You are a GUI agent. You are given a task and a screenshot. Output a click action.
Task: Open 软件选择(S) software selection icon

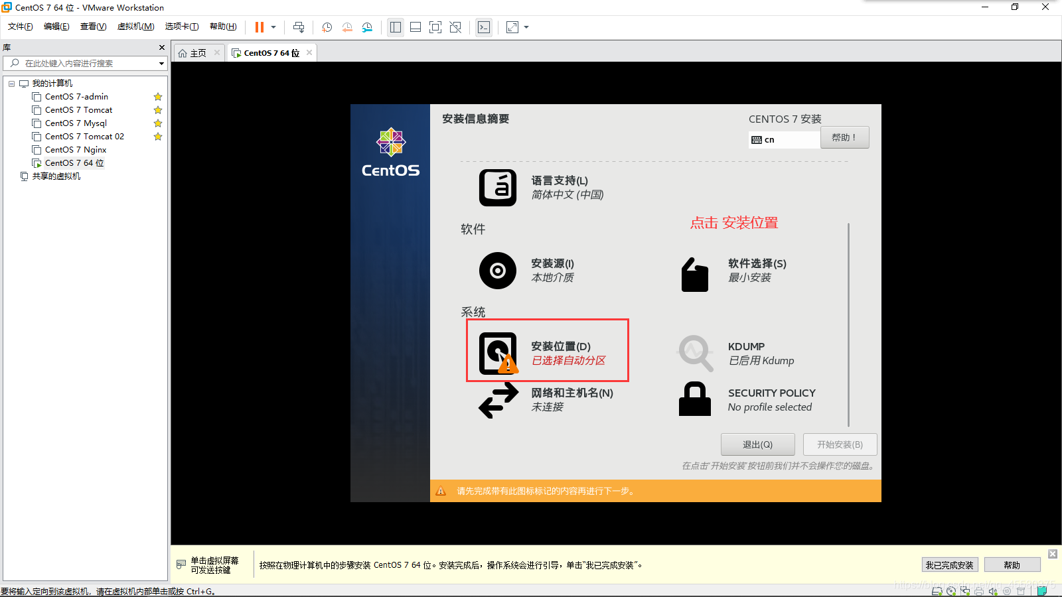(x=695, y=274)
